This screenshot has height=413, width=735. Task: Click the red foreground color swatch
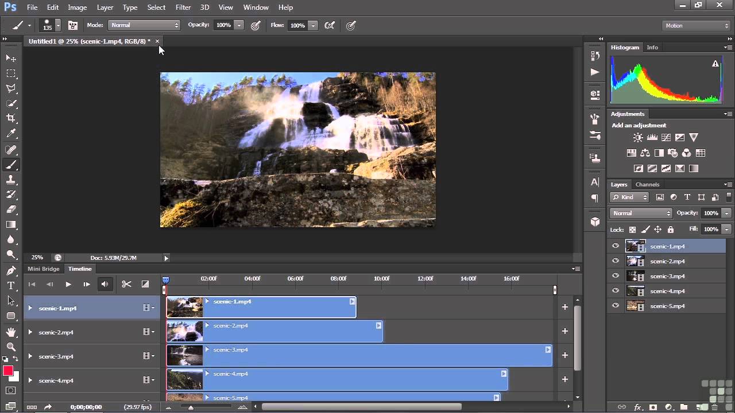8,371
